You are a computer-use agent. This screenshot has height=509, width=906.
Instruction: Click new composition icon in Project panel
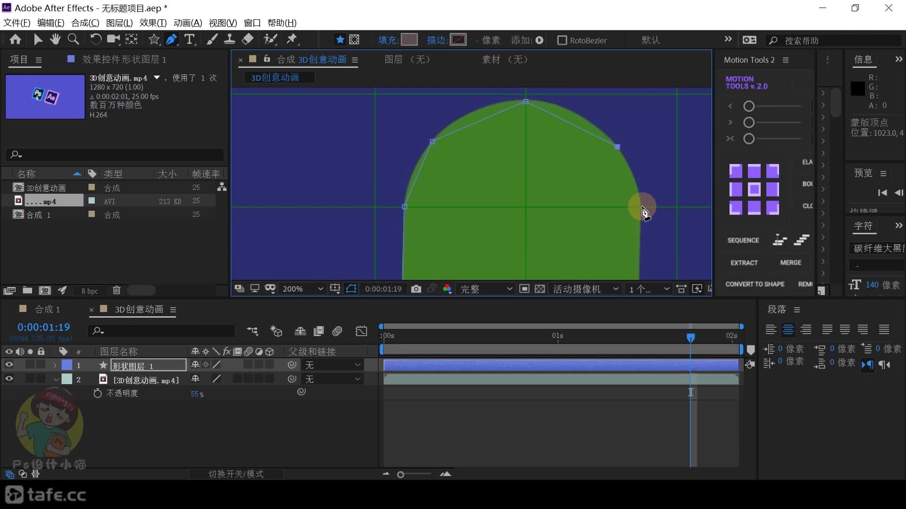click(x=45, y=290)
